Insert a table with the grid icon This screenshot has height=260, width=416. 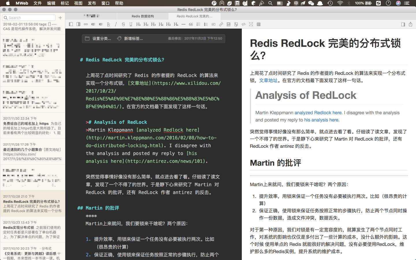pos(259,25)
